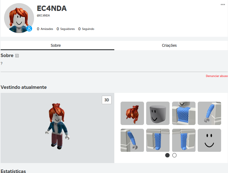Screen dimensions: 228x173
Task: Open the blue checkered torso item
Action: coord(184,113)
